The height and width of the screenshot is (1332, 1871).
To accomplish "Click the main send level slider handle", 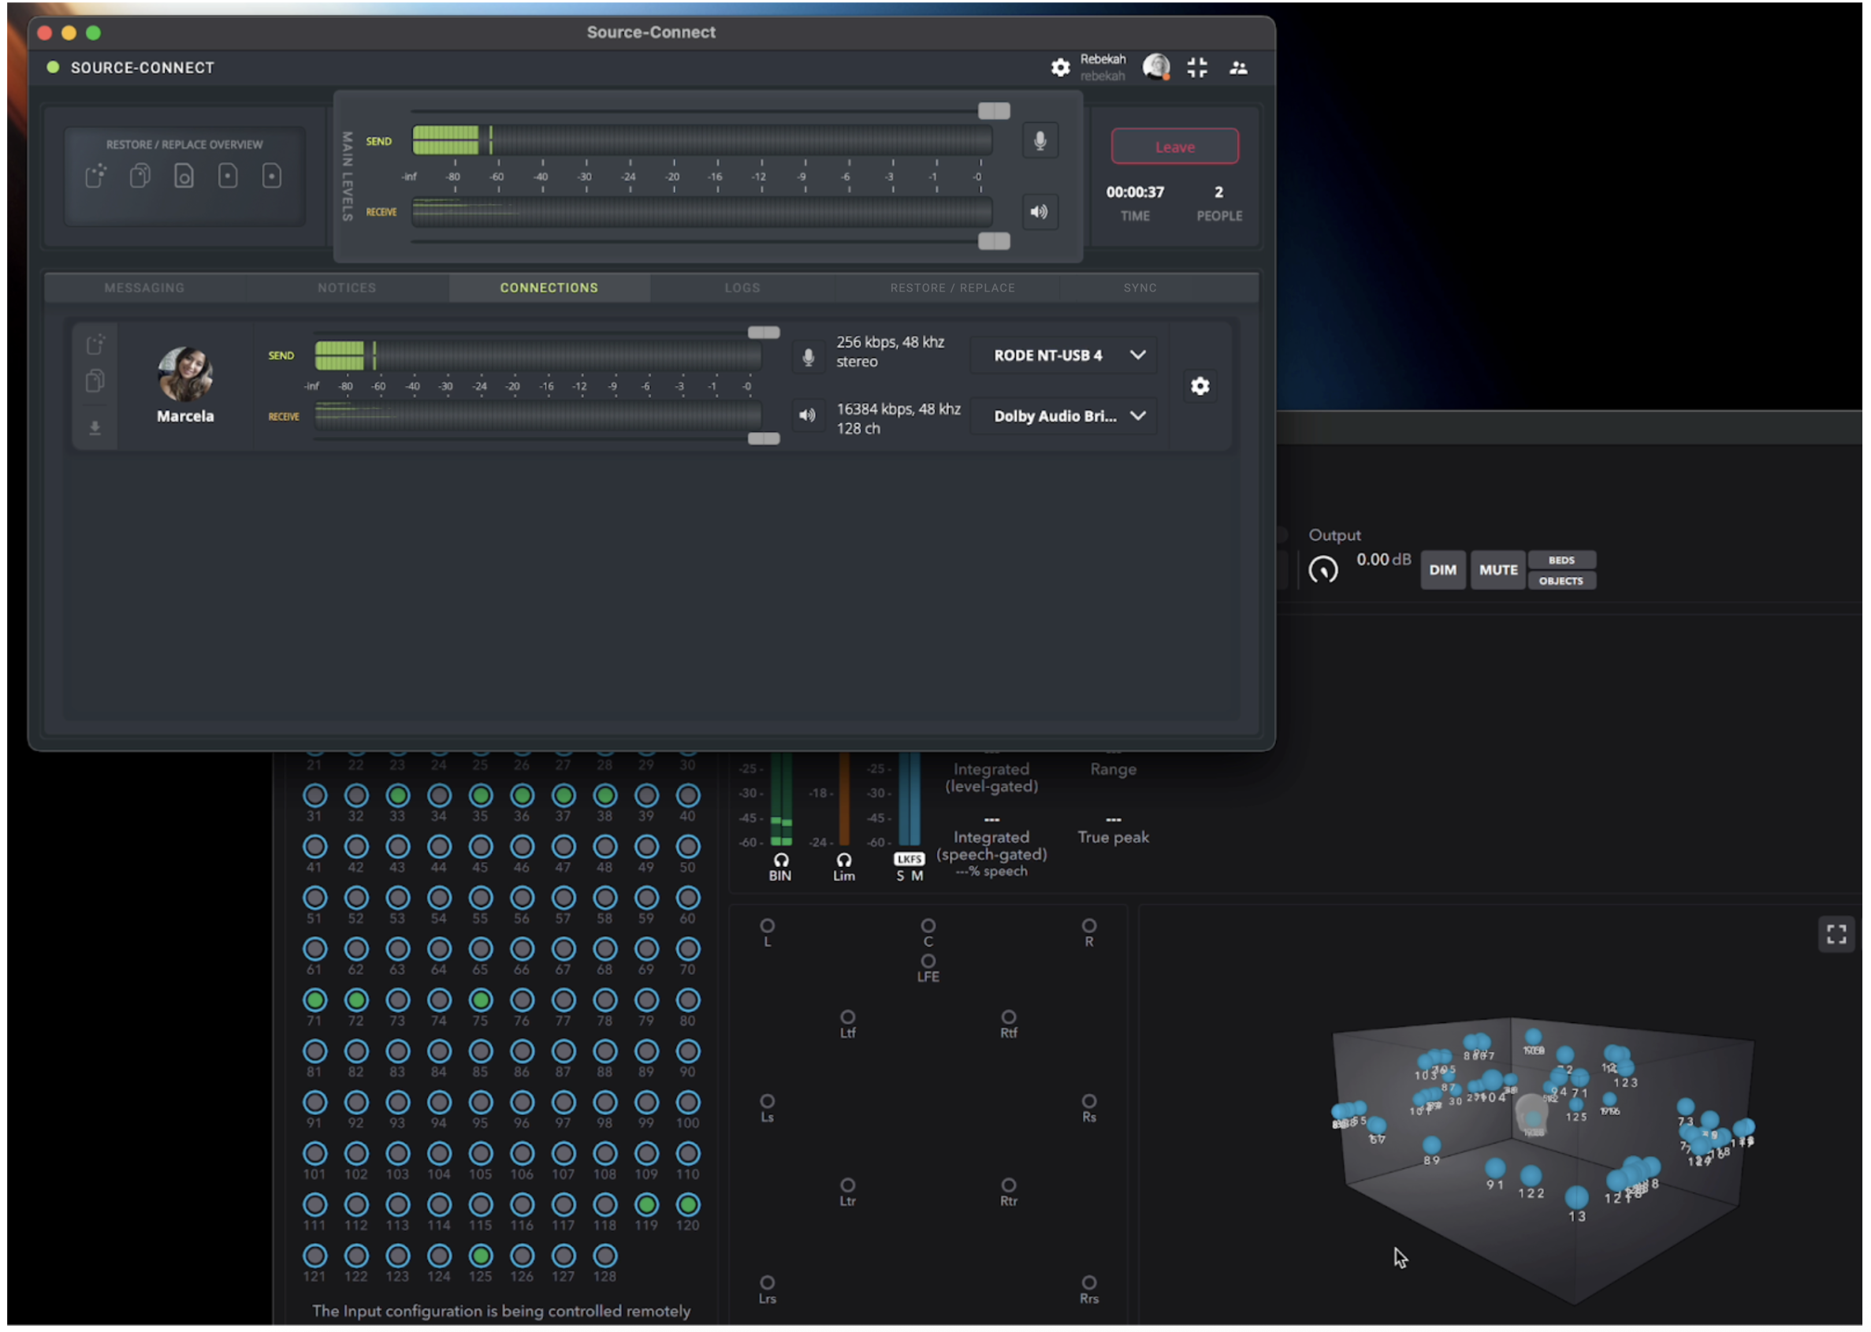I will (994, 110).
